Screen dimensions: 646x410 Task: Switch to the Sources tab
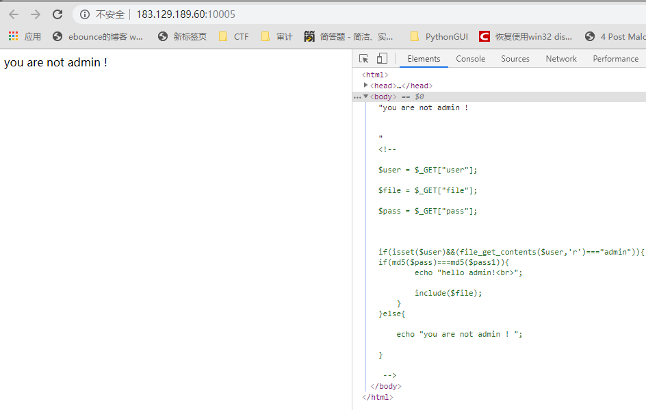tap(515, 59)
